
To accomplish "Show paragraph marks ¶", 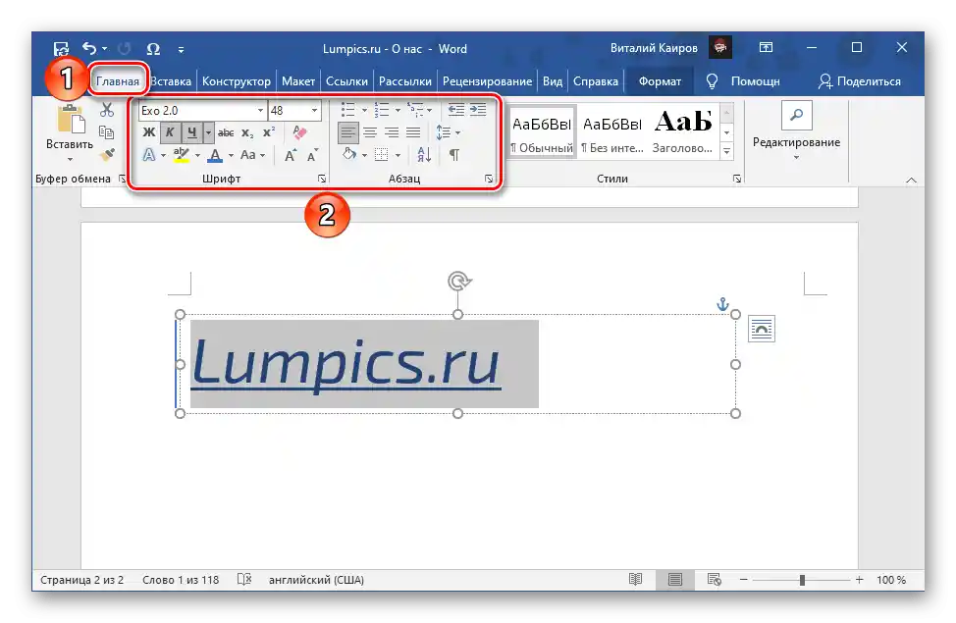I will (x=454, y=155).
